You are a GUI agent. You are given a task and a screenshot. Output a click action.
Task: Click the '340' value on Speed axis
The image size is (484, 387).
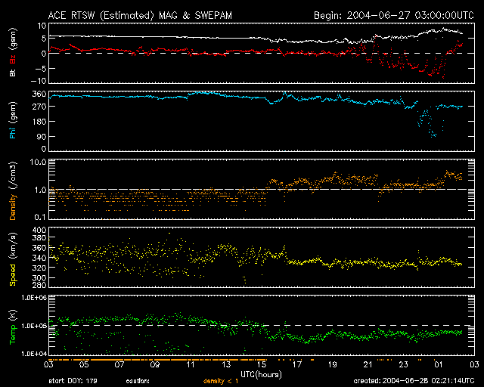pyautogui.click(x=39, y=258)
